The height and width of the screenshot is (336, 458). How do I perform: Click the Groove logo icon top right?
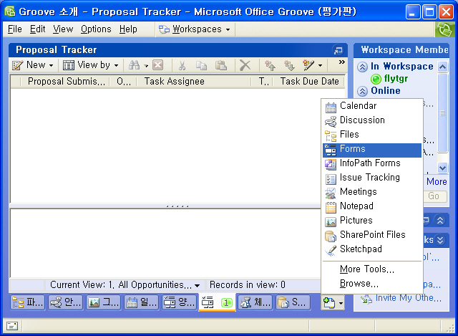point(444,29)
